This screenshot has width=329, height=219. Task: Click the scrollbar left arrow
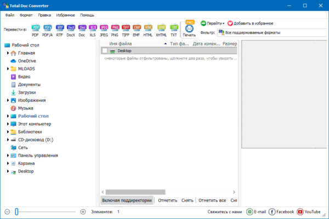coord(103,192)
